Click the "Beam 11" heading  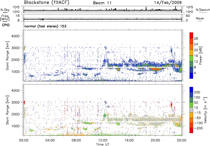pos(102,3)
